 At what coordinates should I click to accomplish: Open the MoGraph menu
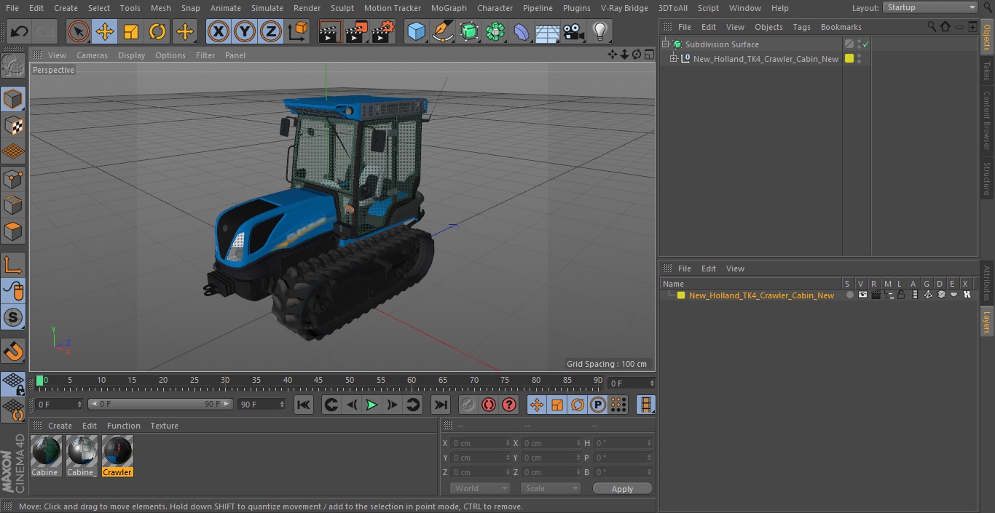pyautogui.click(x=449, y=8)
